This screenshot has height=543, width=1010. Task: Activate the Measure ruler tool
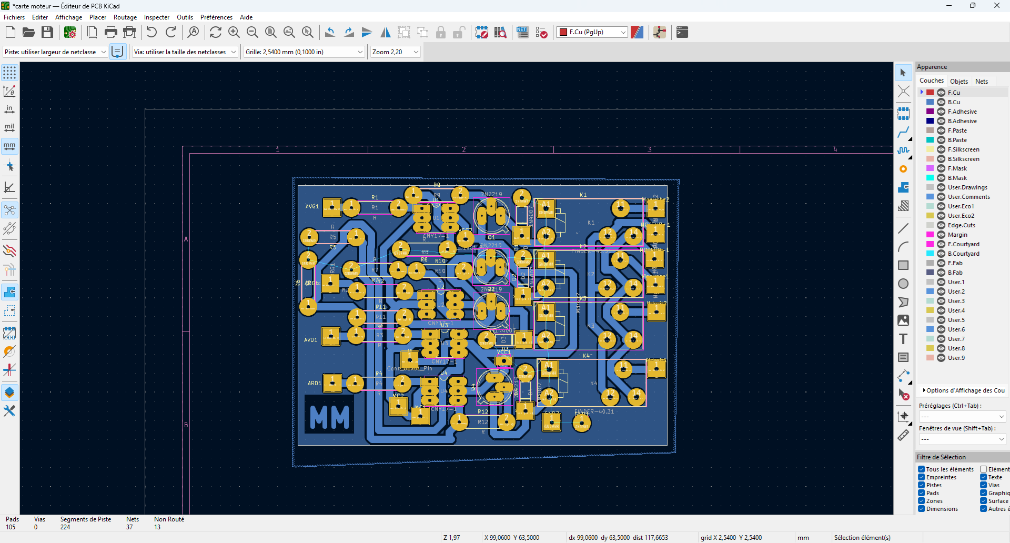pos(903,435)
